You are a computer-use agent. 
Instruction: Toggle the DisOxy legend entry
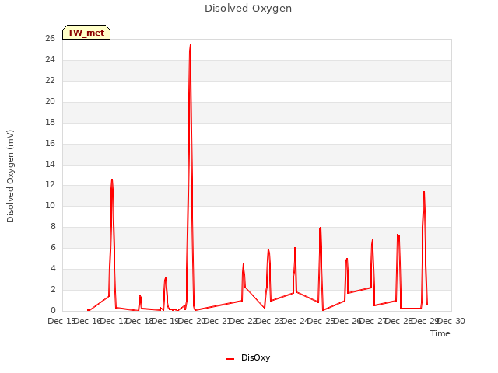247,357
